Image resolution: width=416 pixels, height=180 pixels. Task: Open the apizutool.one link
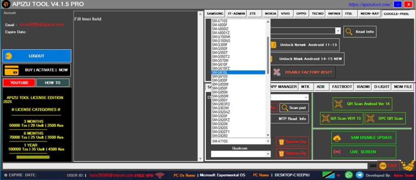[x=370, y=4]
